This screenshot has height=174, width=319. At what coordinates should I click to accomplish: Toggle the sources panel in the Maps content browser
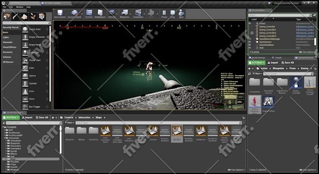click(x=4, y=123)
